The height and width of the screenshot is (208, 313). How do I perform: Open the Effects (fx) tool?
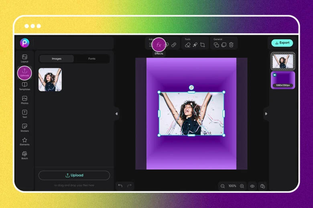click(159, 45)
